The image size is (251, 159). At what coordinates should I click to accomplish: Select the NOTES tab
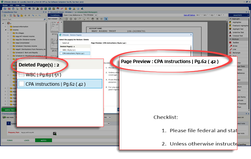coord(43,140)
